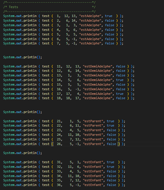Viewport: 164px width, 190px height.
Task: Click the number 14 in test 2 line
Action: (x=73, y=20)
